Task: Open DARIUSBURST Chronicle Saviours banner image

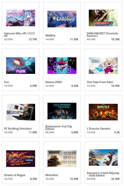Action: 103,18
